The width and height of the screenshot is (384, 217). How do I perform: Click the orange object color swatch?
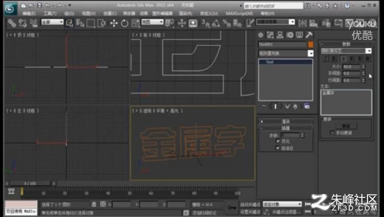(x=311, y=44)
